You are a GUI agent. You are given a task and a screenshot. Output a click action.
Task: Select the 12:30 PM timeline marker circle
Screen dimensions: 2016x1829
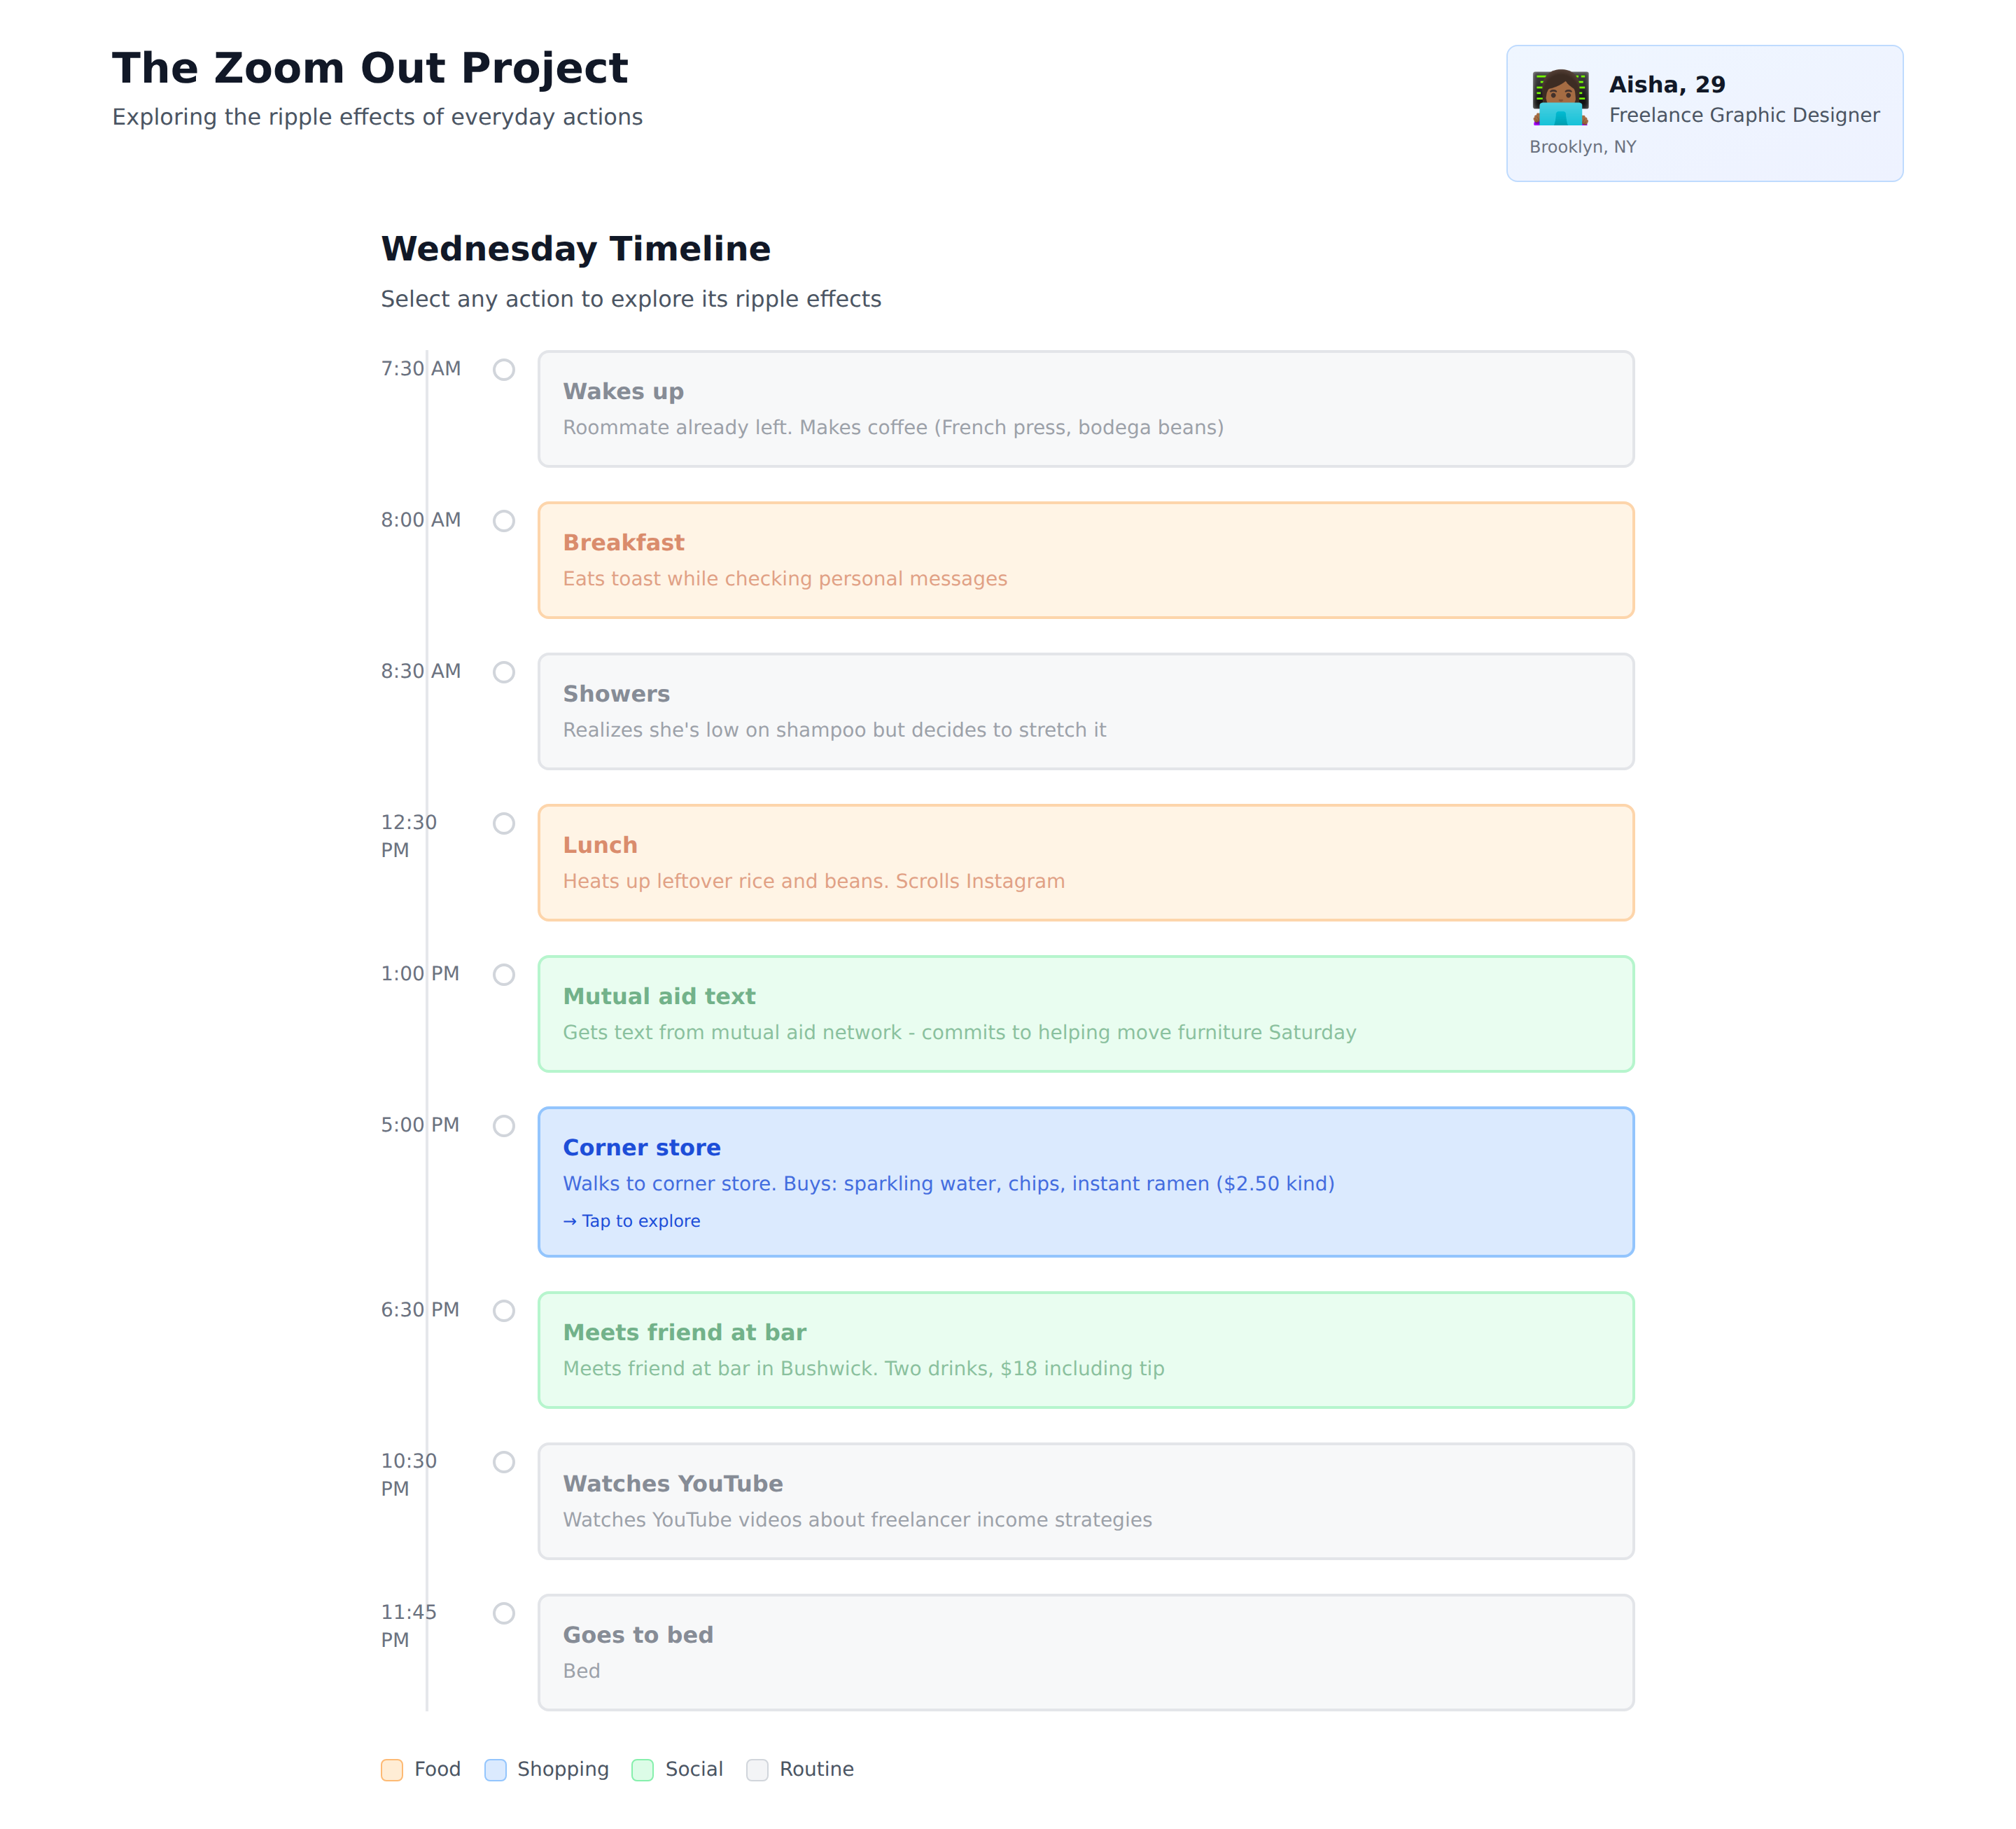click(x=504, y=823)
